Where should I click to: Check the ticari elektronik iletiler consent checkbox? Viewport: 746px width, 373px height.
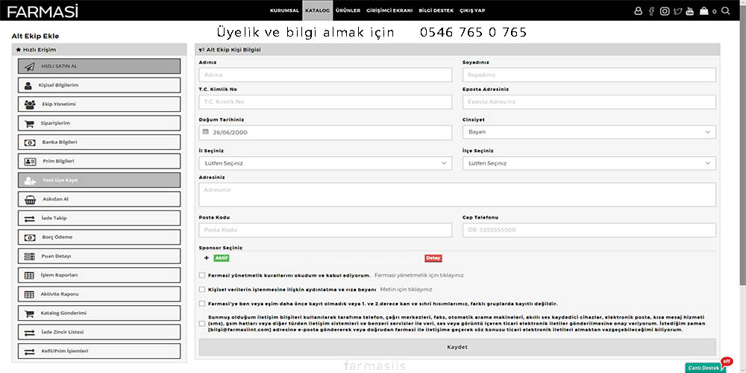point(202,324)
